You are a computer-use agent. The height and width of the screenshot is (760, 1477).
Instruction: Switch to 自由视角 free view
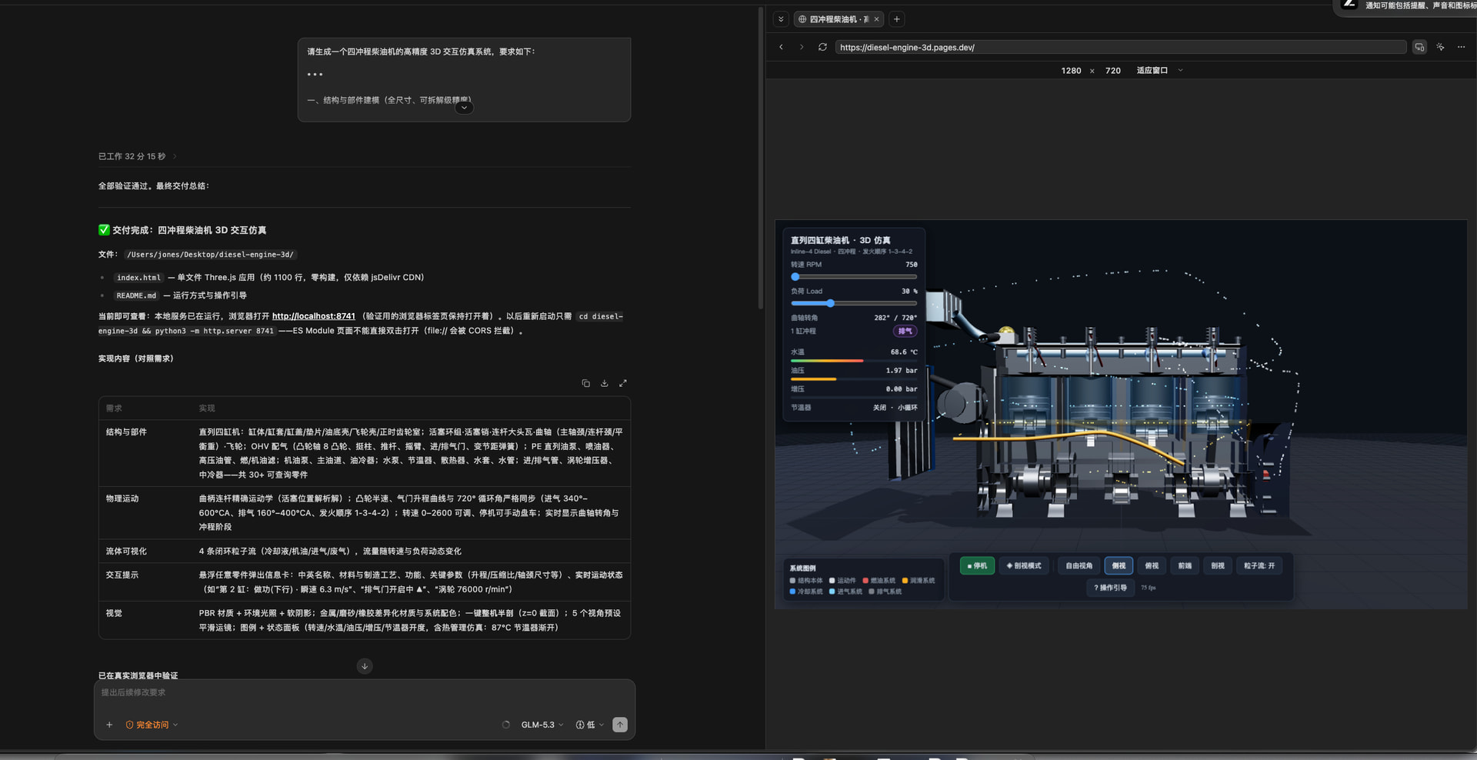tap(1079, 565)
